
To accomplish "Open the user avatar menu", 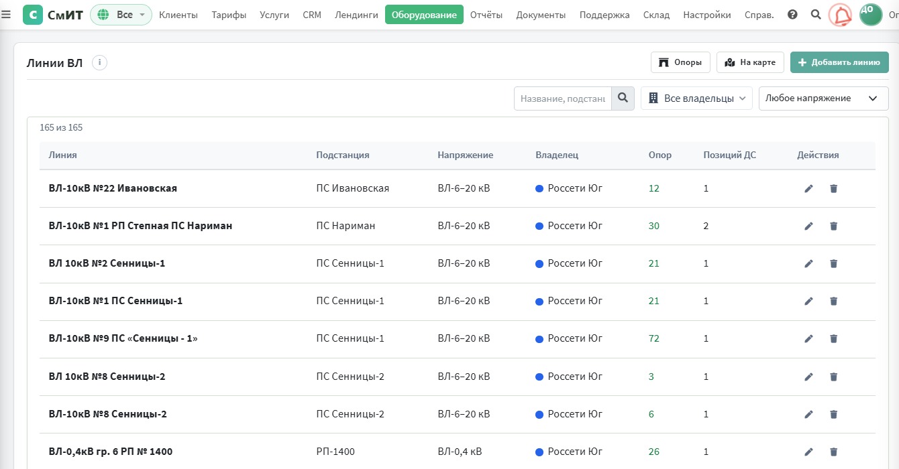I will point(871,15).
